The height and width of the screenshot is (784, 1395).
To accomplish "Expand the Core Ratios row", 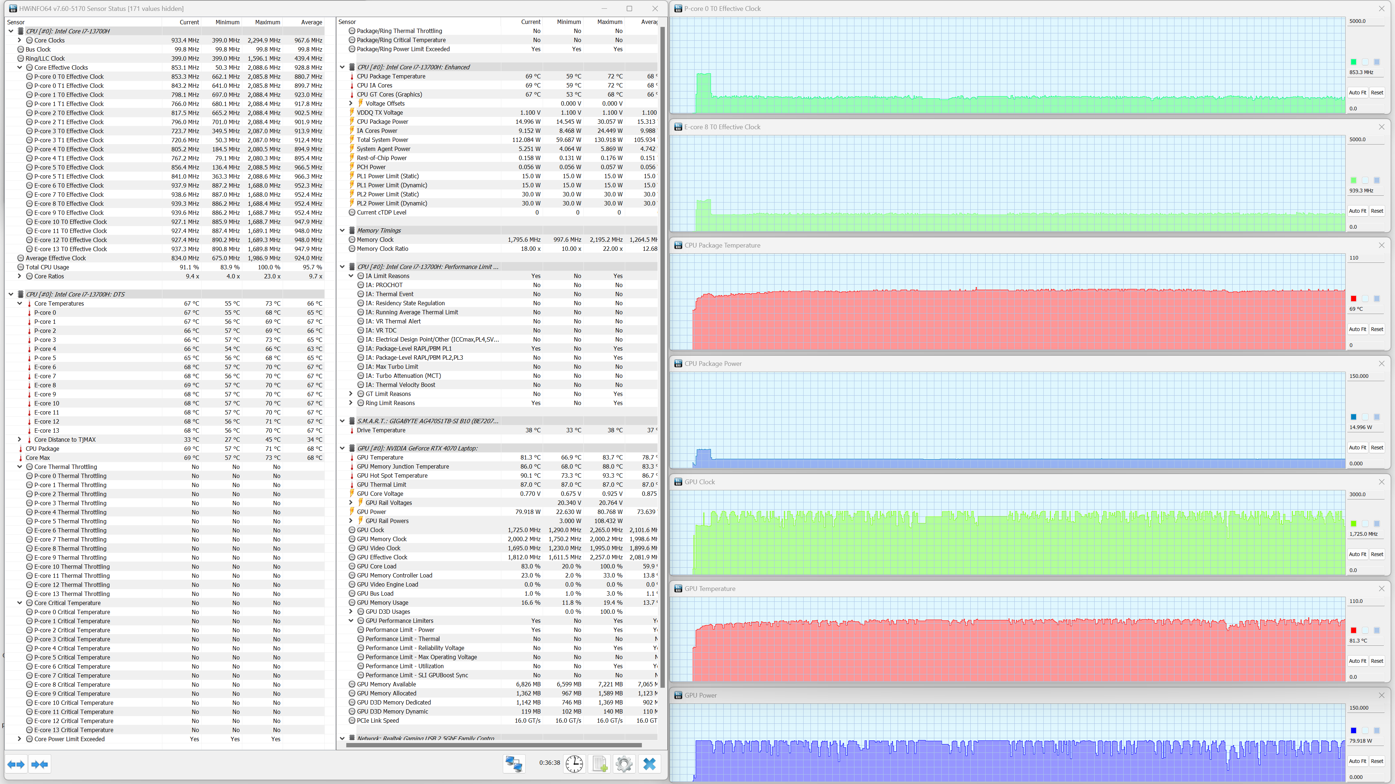I will tap(20, 277).
